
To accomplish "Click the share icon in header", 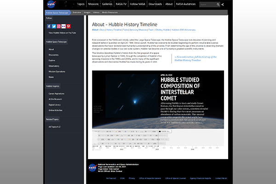I will pos(223,5).
